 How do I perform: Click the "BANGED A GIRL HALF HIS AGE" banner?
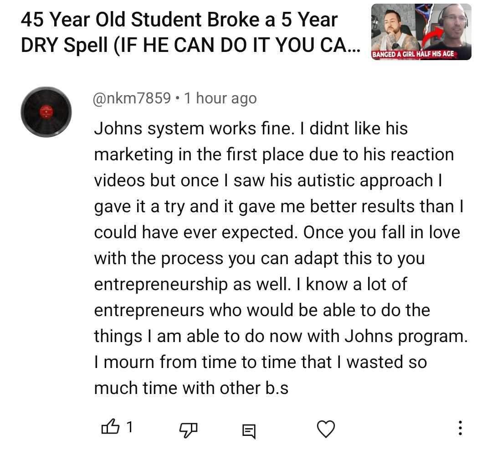point(415,55)
